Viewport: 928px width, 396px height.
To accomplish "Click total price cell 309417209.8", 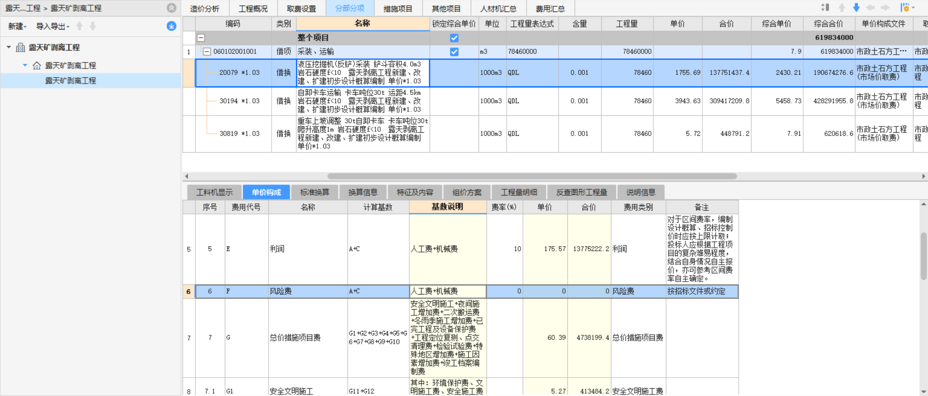I will (726, 101).
